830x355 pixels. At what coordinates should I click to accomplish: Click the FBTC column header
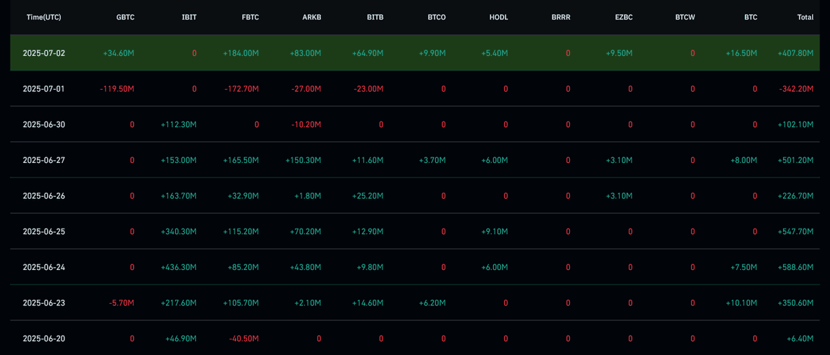[250, 17]
